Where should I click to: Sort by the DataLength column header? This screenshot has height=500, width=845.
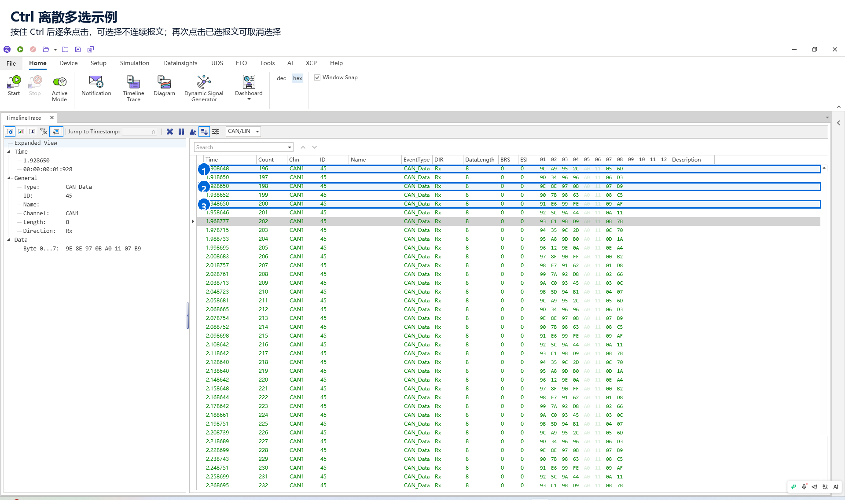tap(481, 160)
